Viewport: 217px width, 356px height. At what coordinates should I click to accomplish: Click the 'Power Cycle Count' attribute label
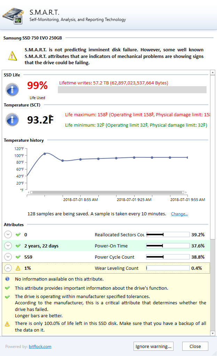pyautogui.click(x=114, y=257)
